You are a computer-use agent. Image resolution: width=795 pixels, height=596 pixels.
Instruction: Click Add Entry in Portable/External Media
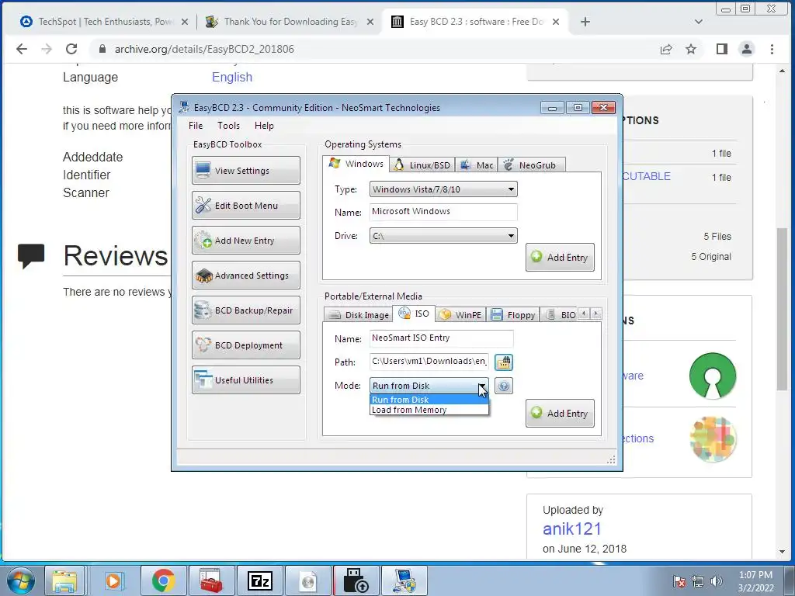(x=560, y=413)
